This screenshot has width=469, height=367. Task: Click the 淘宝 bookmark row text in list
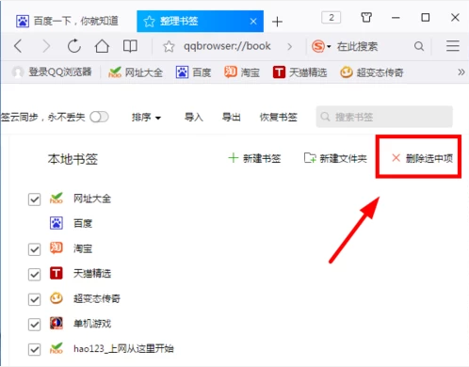point(83,248)
